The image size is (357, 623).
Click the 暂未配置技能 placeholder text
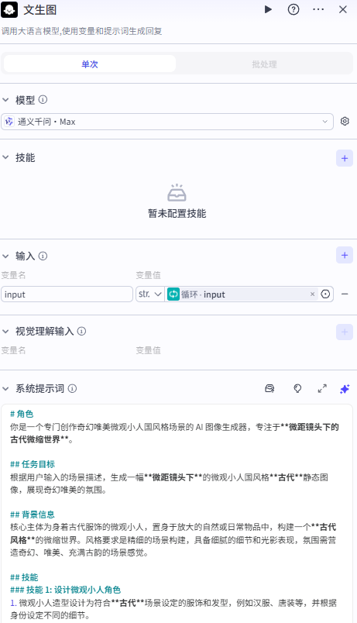[x=177, y=213]
